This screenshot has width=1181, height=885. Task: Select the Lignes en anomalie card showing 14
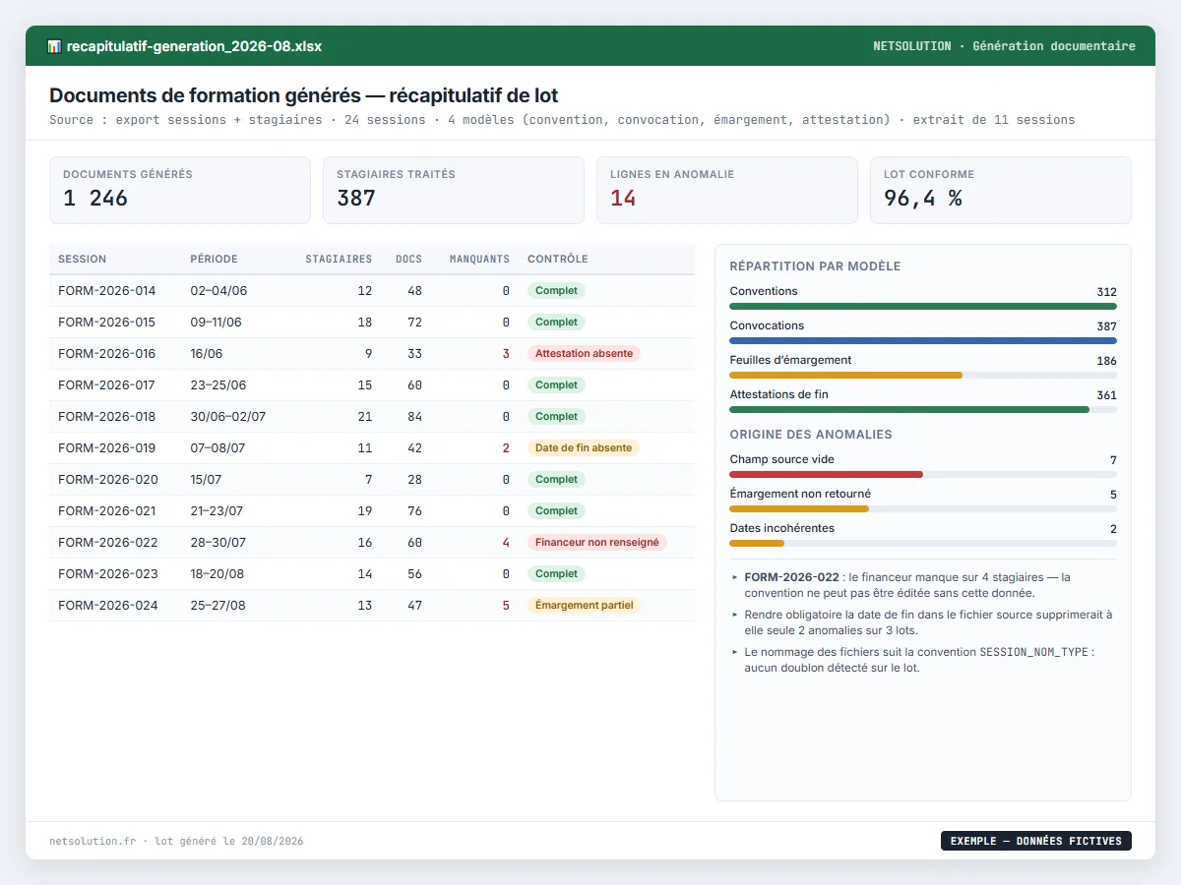coord(727,191)
